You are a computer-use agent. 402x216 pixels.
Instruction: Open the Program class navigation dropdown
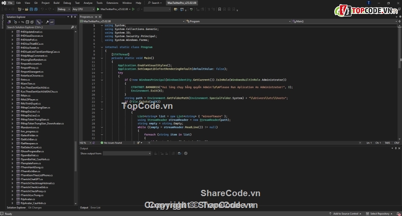tap(238, 22)
